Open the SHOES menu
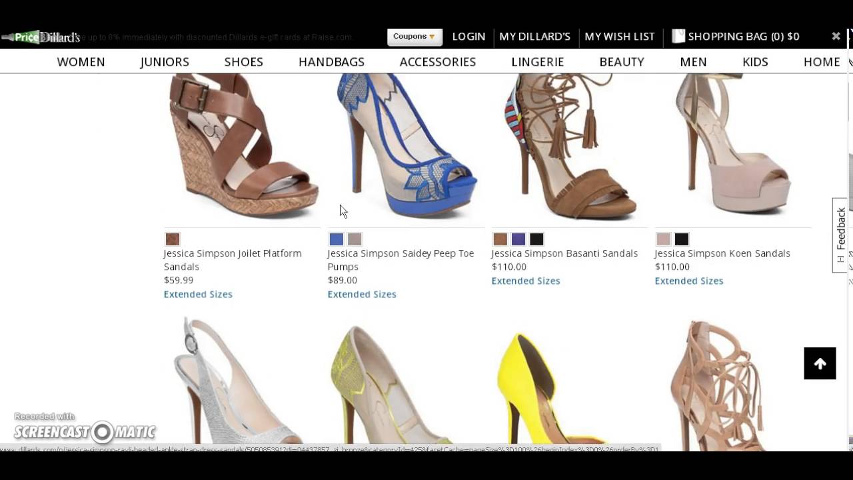The image size is (853, 480). pyautogui.click(x=244, y=62)
